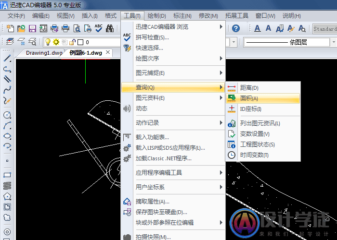337x240 pixels.
Task: Open the Standard text style box
Action: click(x=325, y=29)
